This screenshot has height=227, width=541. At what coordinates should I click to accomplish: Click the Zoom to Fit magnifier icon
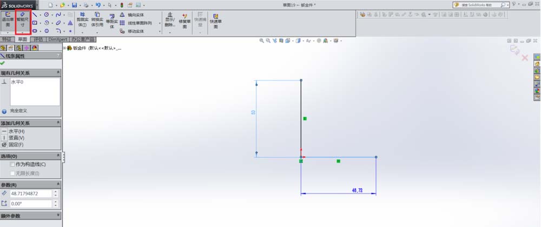click(261, 41)
